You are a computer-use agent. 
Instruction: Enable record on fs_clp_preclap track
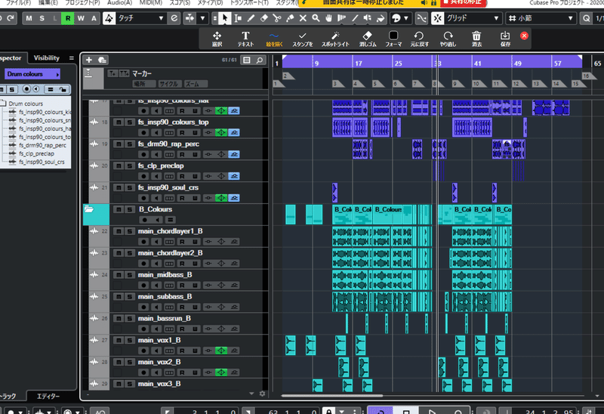point(143,176)
